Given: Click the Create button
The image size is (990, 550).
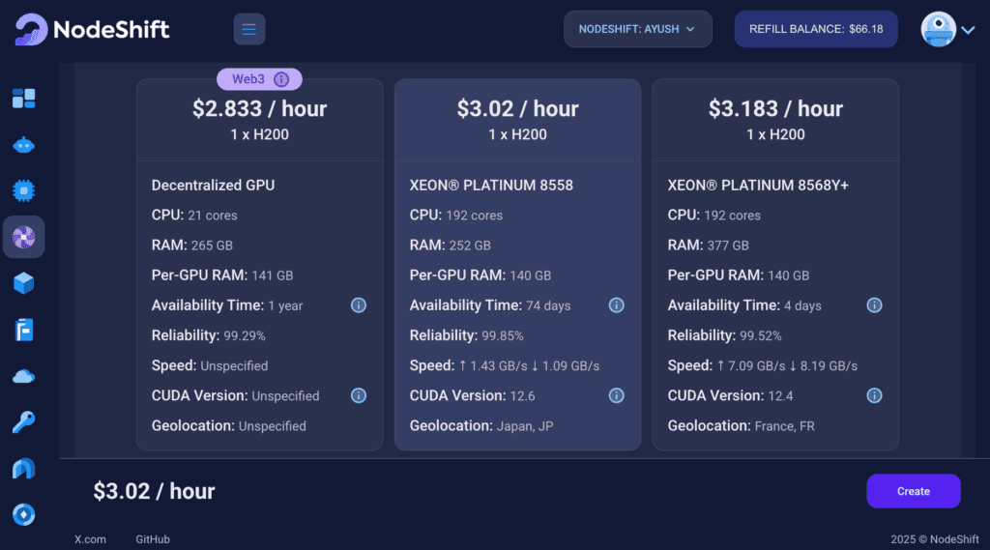Looking at the screenshot, I should coord(914,491).
